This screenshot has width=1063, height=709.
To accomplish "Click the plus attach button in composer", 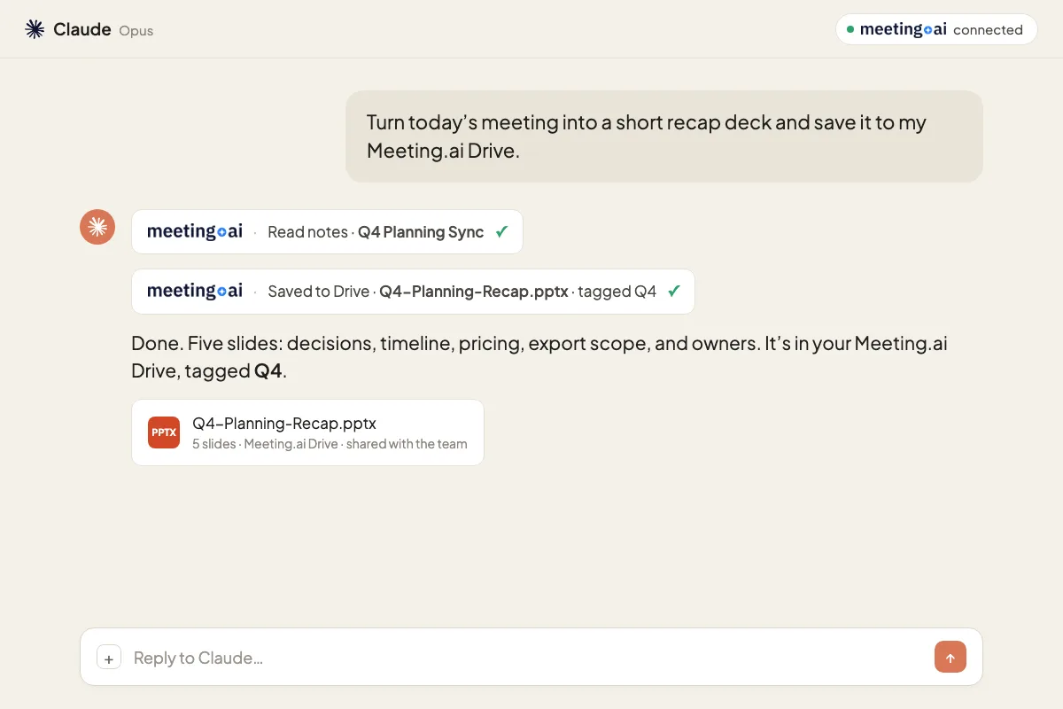I will pos(109,658).
